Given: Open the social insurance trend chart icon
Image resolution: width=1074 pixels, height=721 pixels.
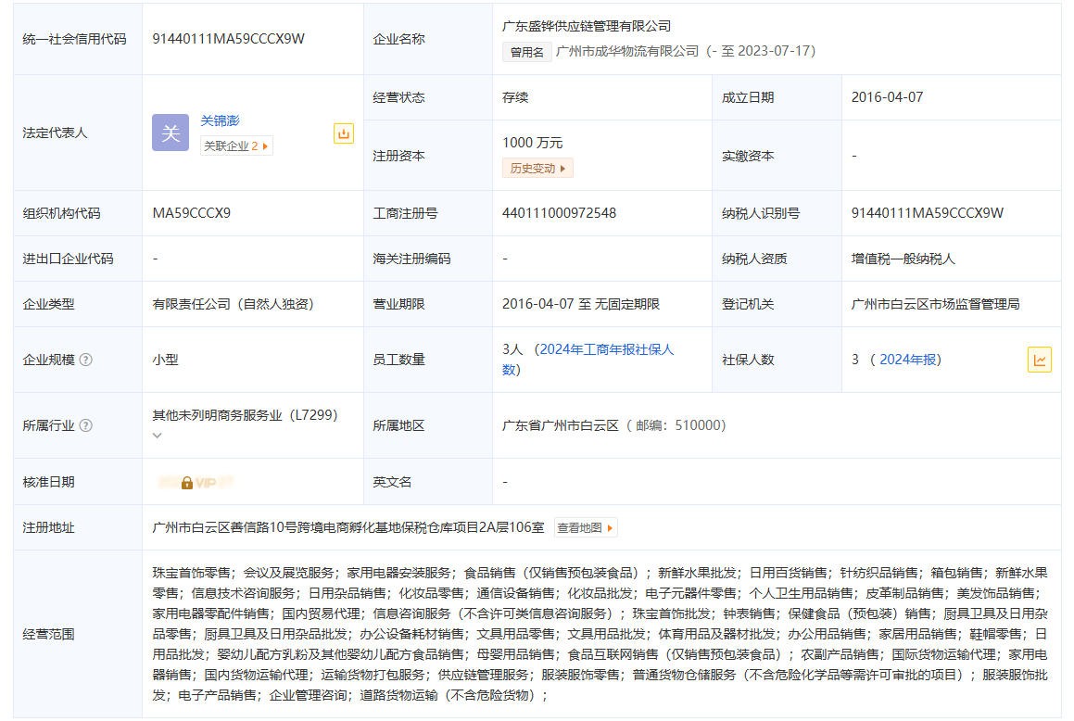Looking at the screenshot, I should [x=1039, y=360].
